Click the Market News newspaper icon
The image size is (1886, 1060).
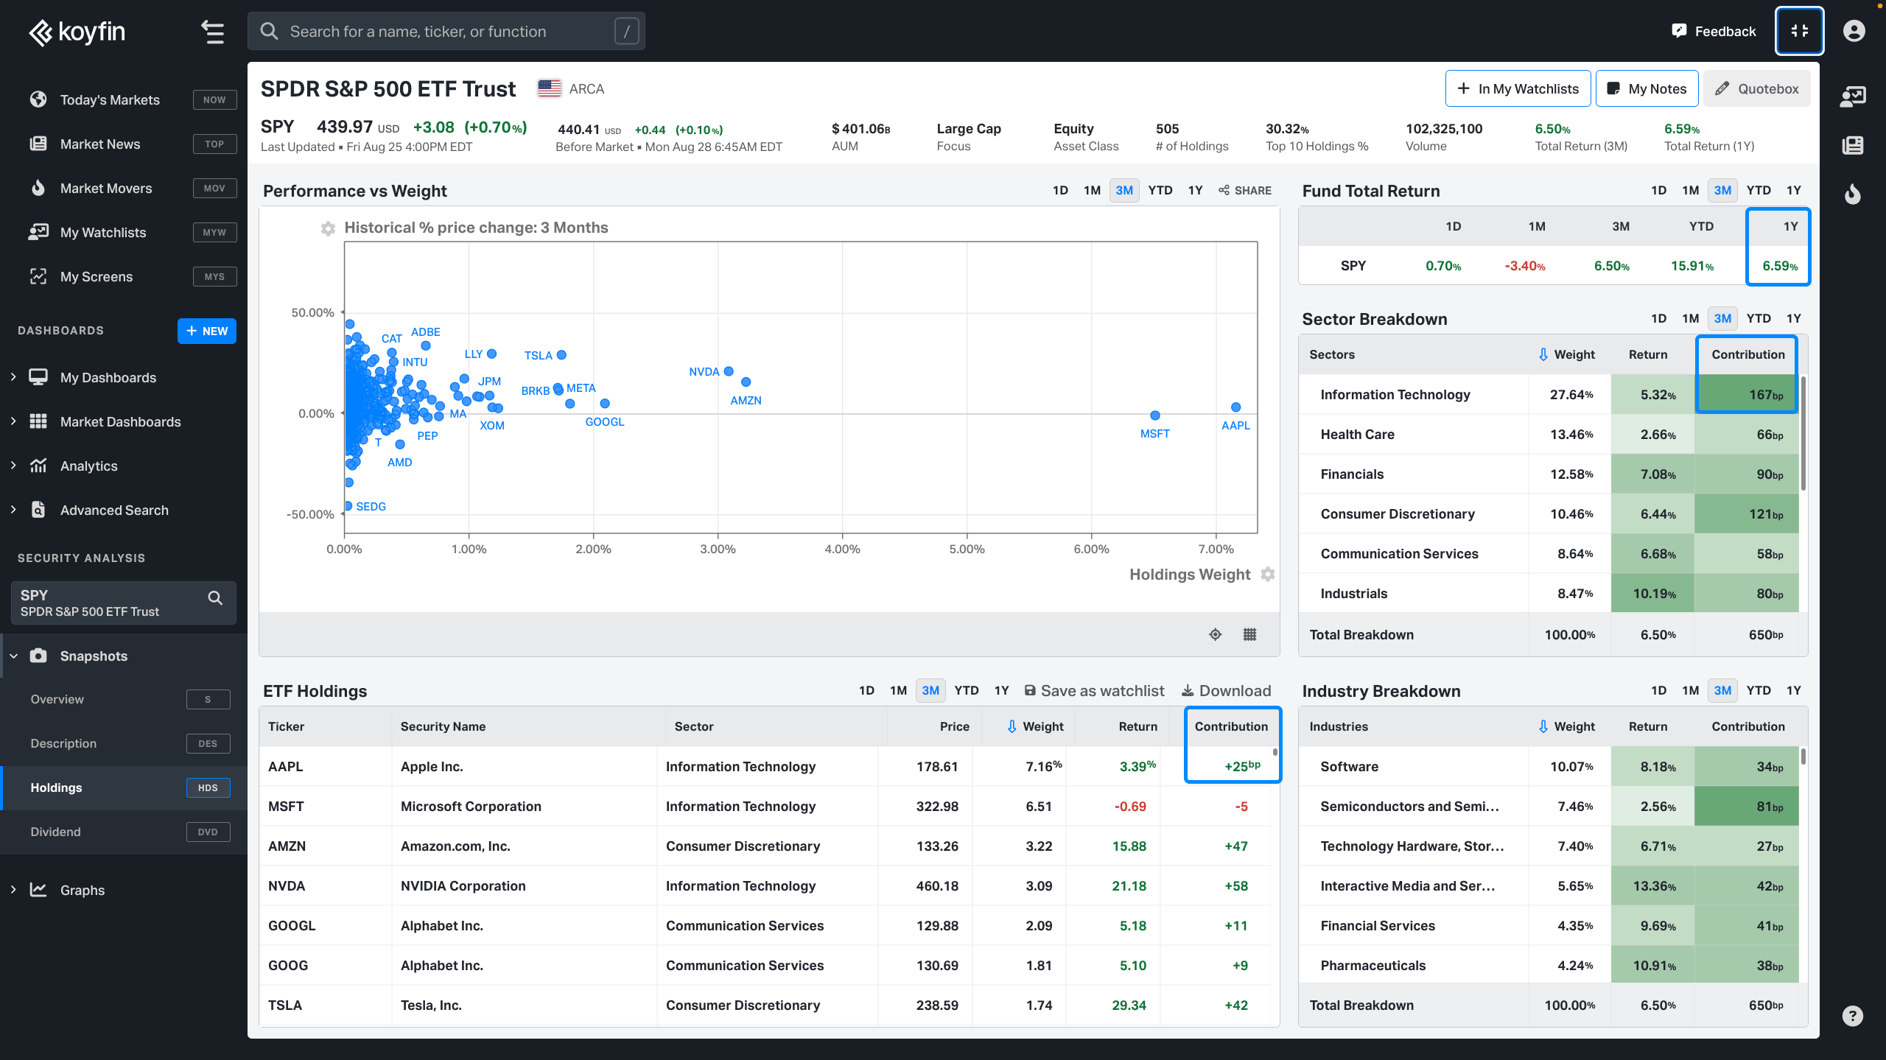38,144
